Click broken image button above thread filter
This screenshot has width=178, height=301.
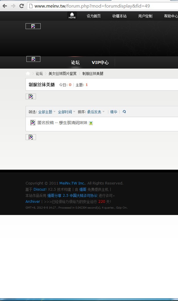(x=31, y=96)
